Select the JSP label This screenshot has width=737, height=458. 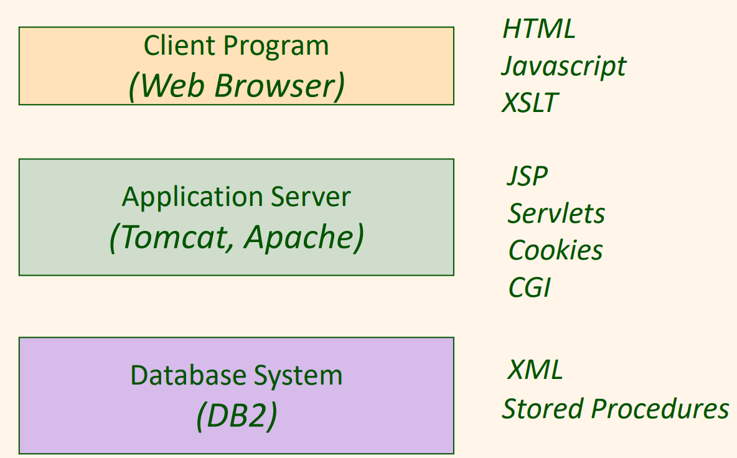[527, 177]
